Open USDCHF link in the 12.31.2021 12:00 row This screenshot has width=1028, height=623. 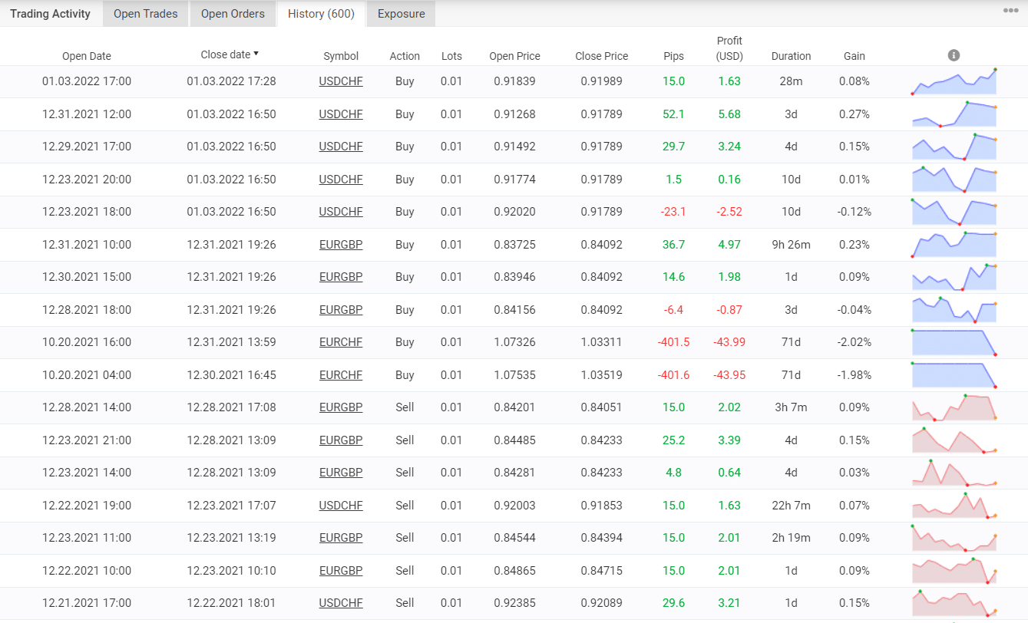[x=341, y=114]
